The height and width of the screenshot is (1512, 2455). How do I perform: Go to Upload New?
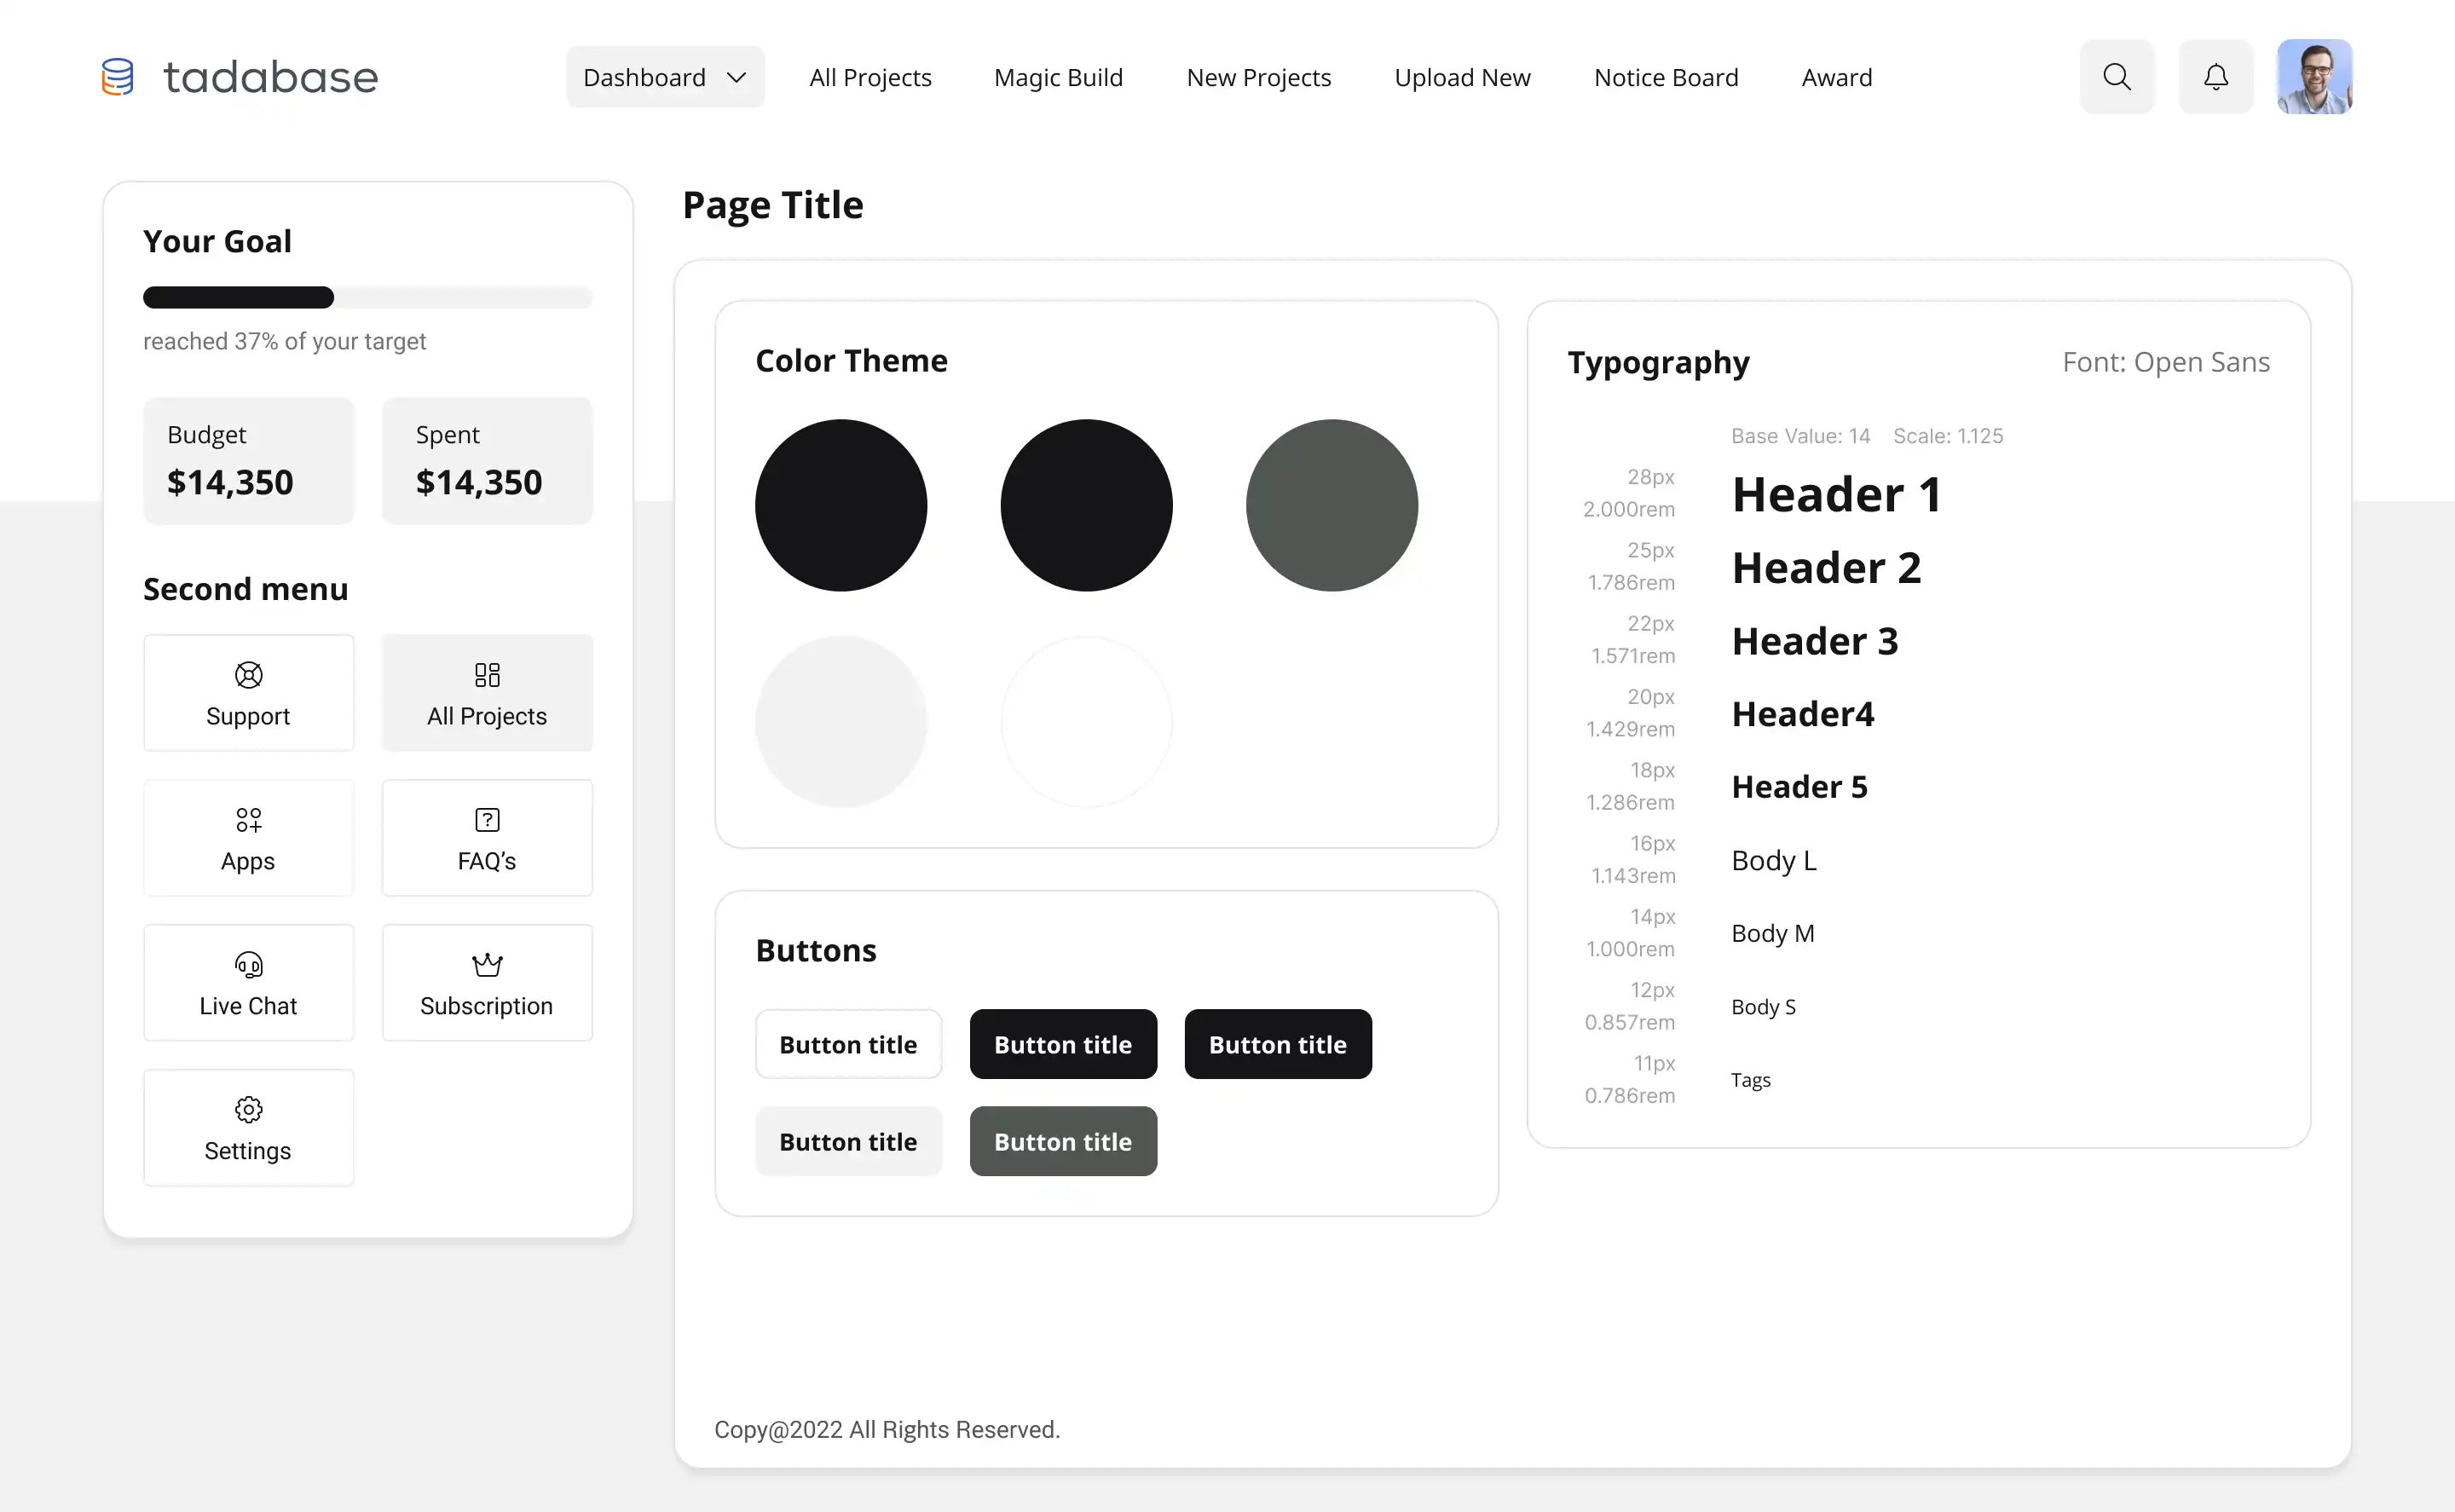point(1463,77)
